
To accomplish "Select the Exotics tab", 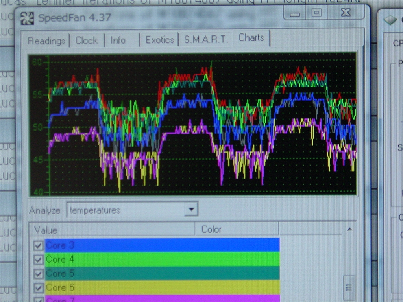I will tap(160, 40).
